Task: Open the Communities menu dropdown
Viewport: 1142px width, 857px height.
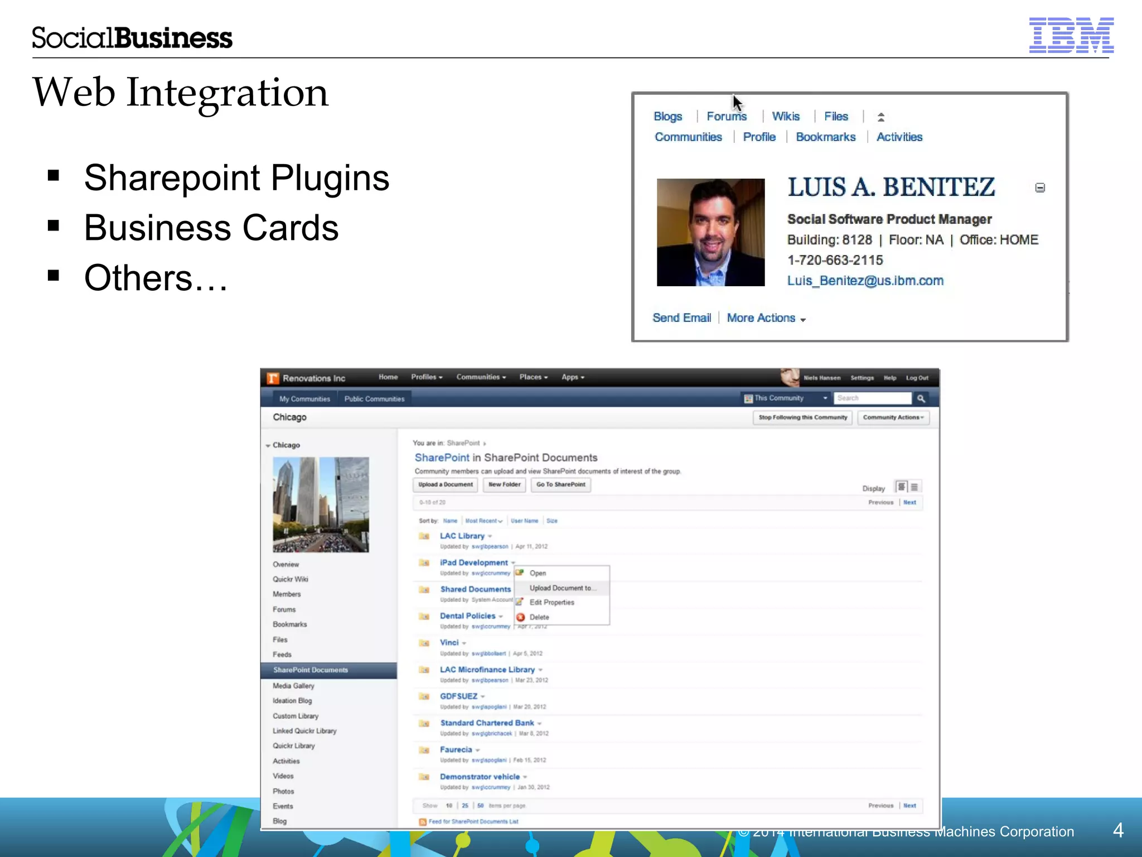Action: pos(481,377)
